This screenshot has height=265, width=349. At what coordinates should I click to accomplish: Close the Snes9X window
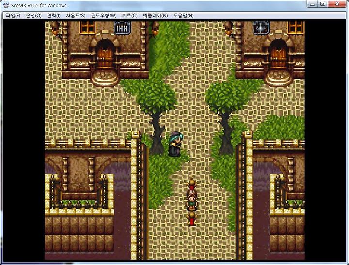[337, 4]
